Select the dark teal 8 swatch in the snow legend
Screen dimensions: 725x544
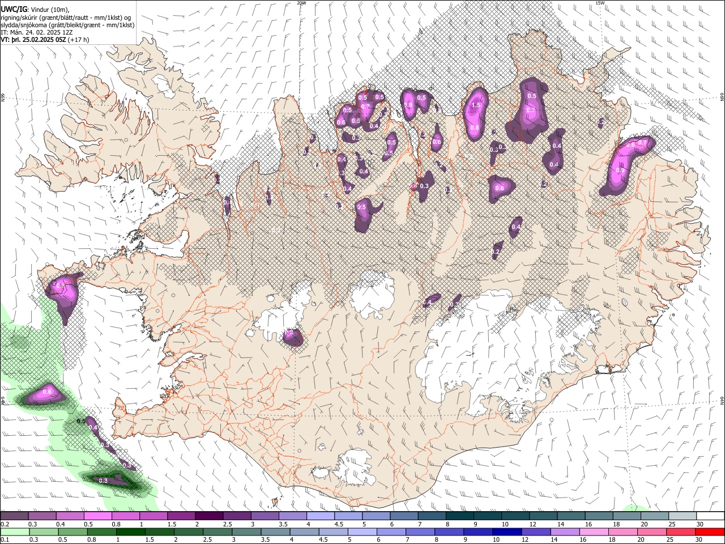pyautogui.click(x=459, y=516)
